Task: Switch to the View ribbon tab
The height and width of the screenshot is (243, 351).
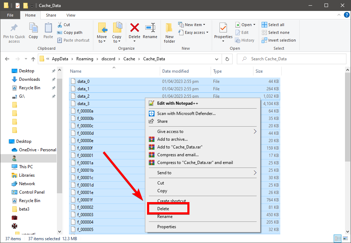Action: click(71, 15)
